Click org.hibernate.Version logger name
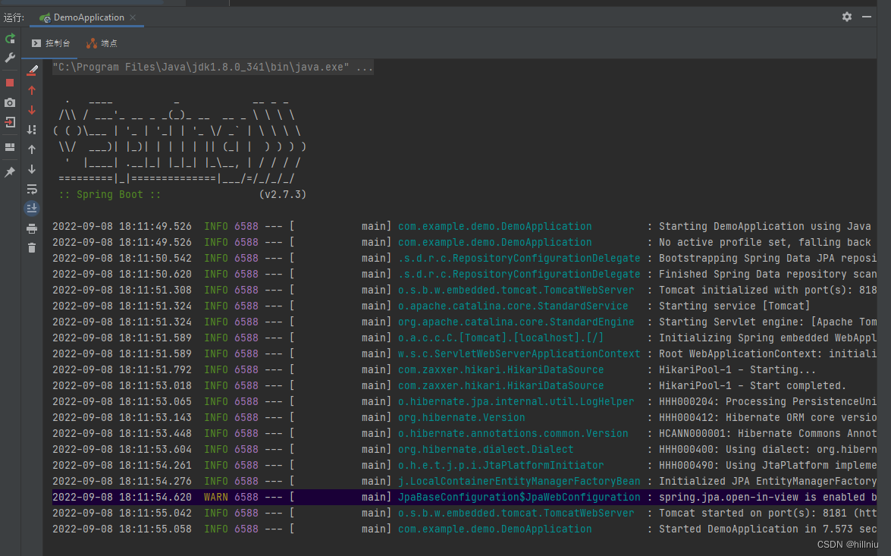Image resolution: width=891 pixels, height=556 pixels. coord(461,417)
